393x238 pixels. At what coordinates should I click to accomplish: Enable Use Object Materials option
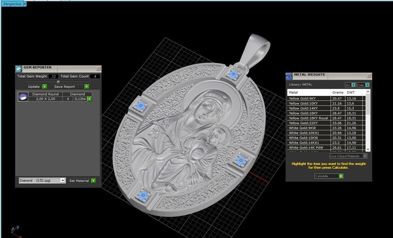coord(365,156)
